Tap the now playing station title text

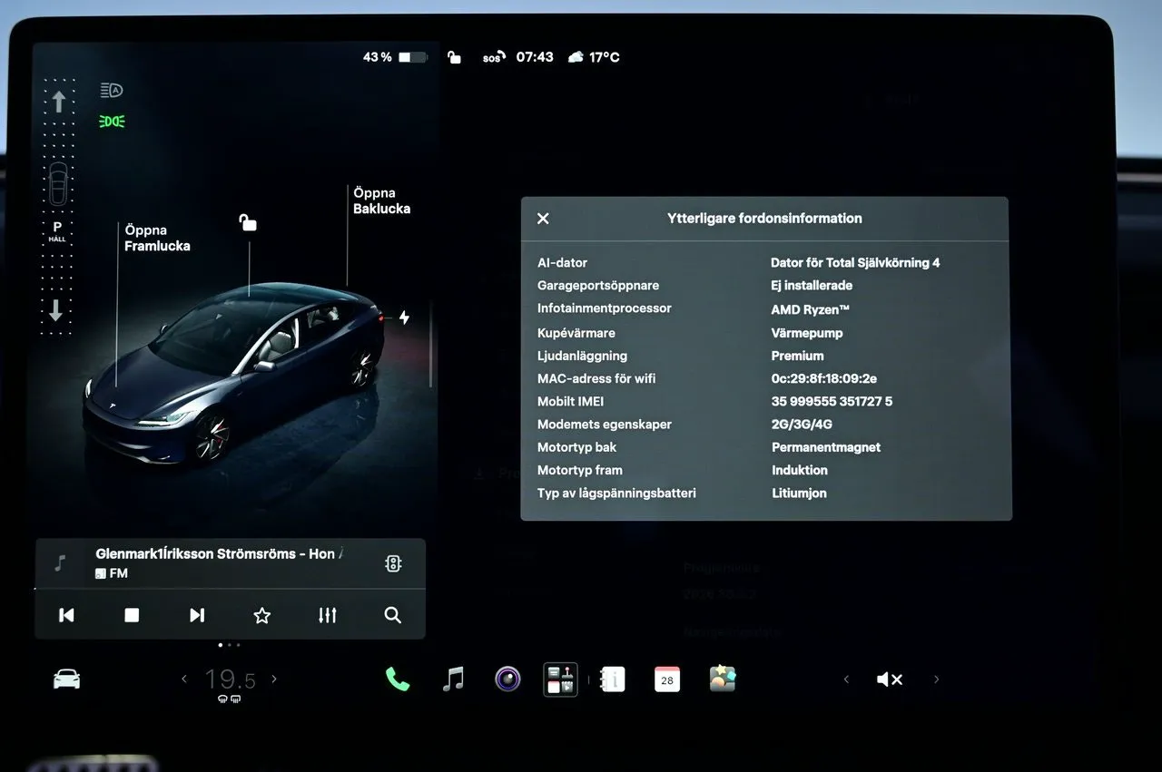[219, 553]
